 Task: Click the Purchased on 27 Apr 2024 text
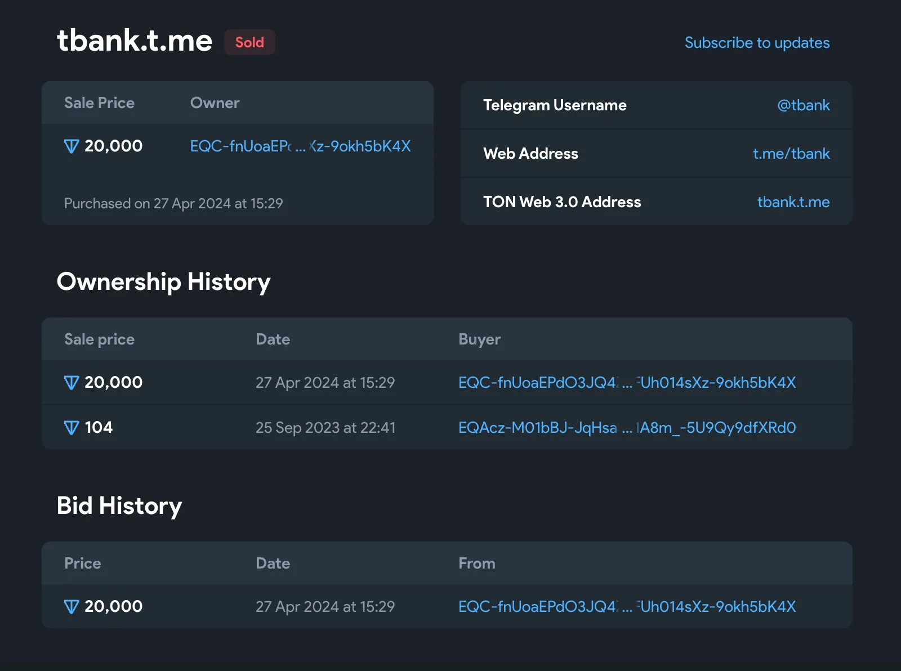click(173, 203)
